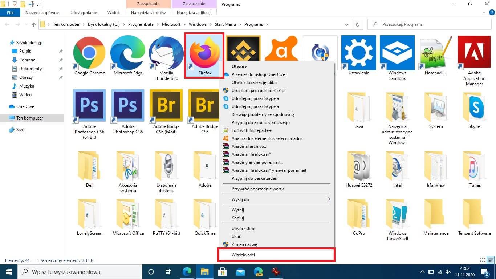Choose Utwórz skrót in context menu
The image size is (496, 279).
(x=277, y=229)
